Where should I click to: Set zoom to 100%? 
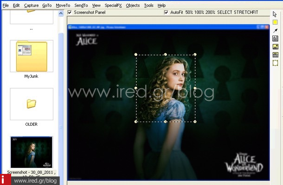coord(199,12)
